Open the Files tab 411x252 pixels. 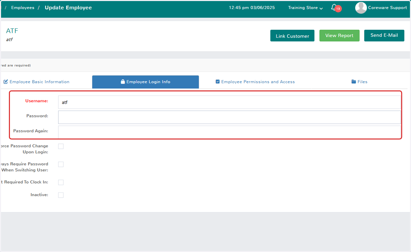359,82
